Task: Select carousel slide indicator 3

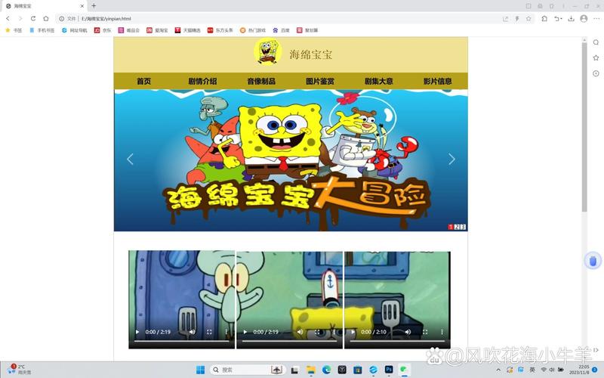Action: point(463,227)
